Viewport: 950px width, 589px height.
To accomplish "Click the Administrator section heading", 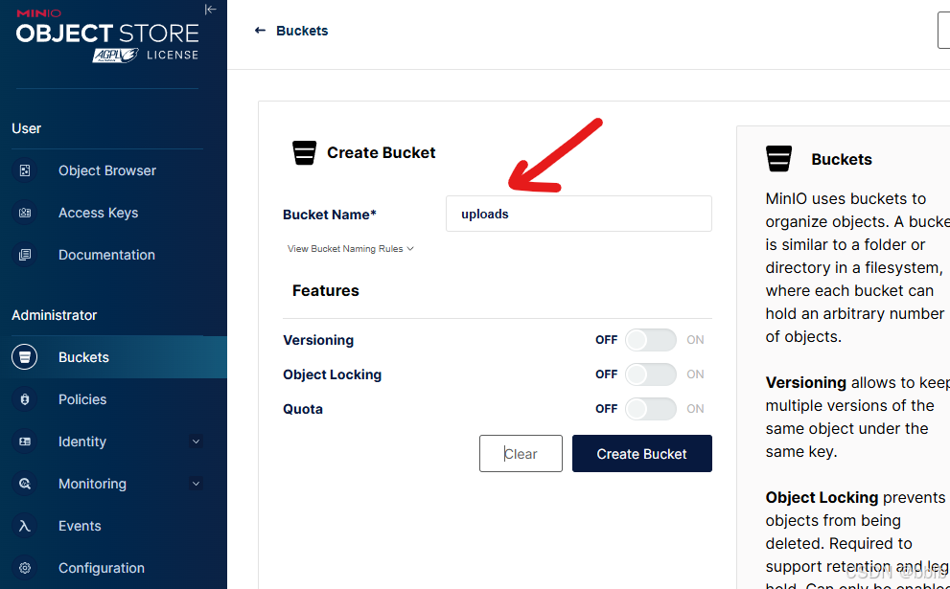I will point(54,315).
